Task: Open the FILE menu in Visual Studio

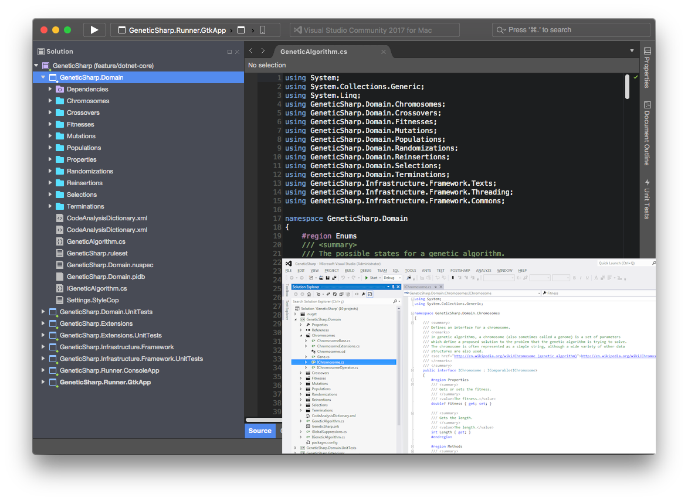Action: (289, 271)
